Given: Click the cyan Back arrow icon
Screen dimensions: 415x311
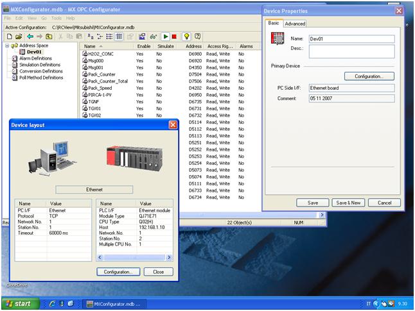Looking at the screenshot, I should pyautogui.click(x=30, y=37).
